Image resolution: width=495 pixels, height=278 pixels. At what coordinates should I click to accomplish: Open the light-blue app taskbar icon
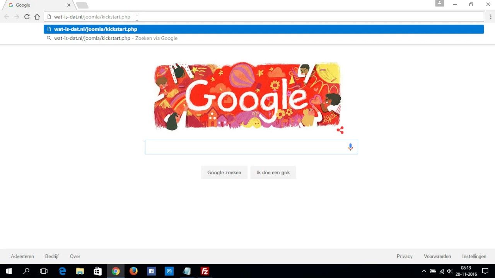pos(187,271)
